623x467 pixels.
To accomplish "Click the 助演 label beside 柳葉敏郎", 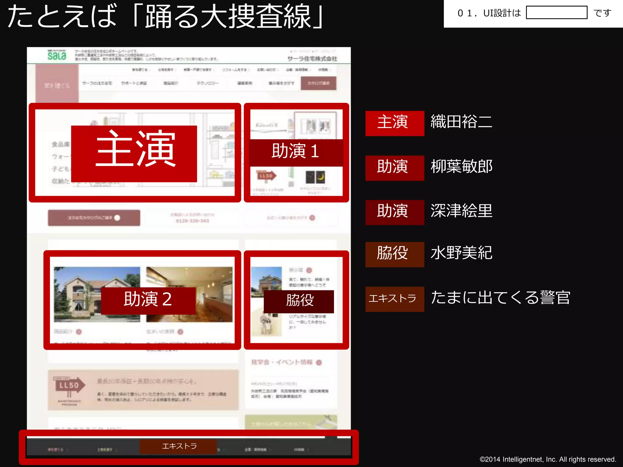I will (395, 168).
